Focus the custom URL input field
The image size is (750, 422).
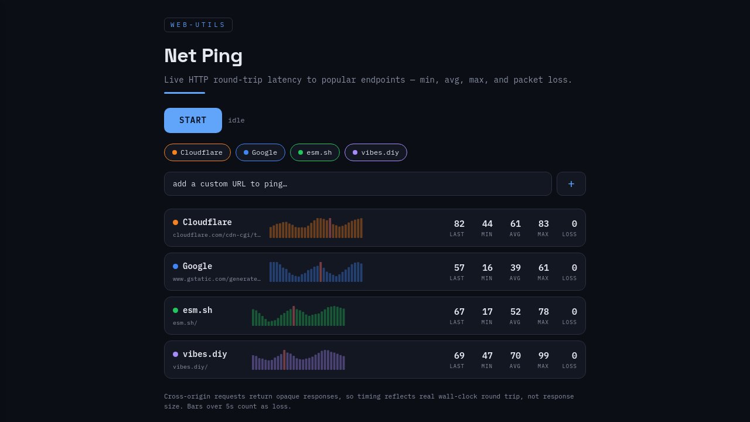358,183
